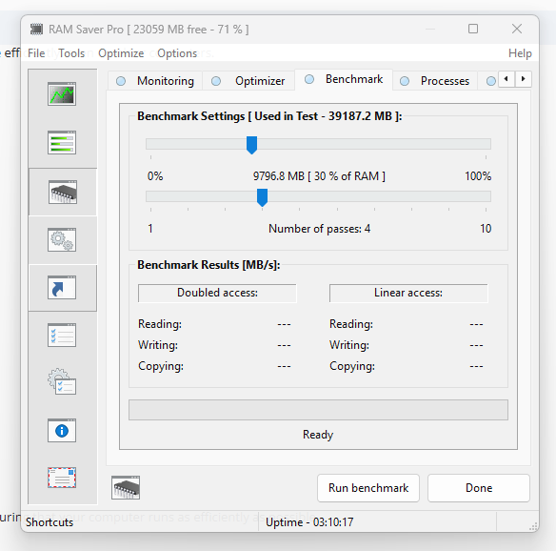Screen dimensions: 556x551
Task: Click the "9796.8 MB [ 30 % of RAM ]" value
Action: coord(319,176)
